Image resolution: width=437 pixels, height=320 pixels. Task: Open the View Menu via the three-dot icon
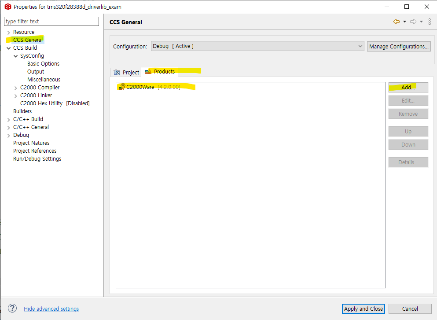[430, 22]
